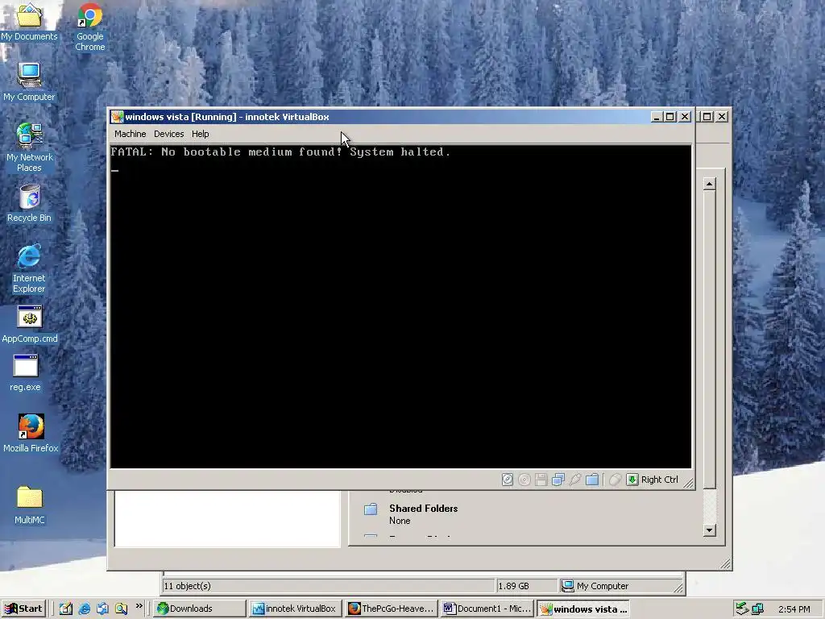The height and width of the screenshot is (619, 825).
Task: Click the VirtualBox VM title bar icon
Action: (x=117, y=117)
